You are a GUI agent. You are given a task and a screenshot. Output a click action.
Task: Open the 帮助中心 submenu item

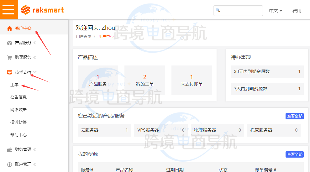(18, 135)
